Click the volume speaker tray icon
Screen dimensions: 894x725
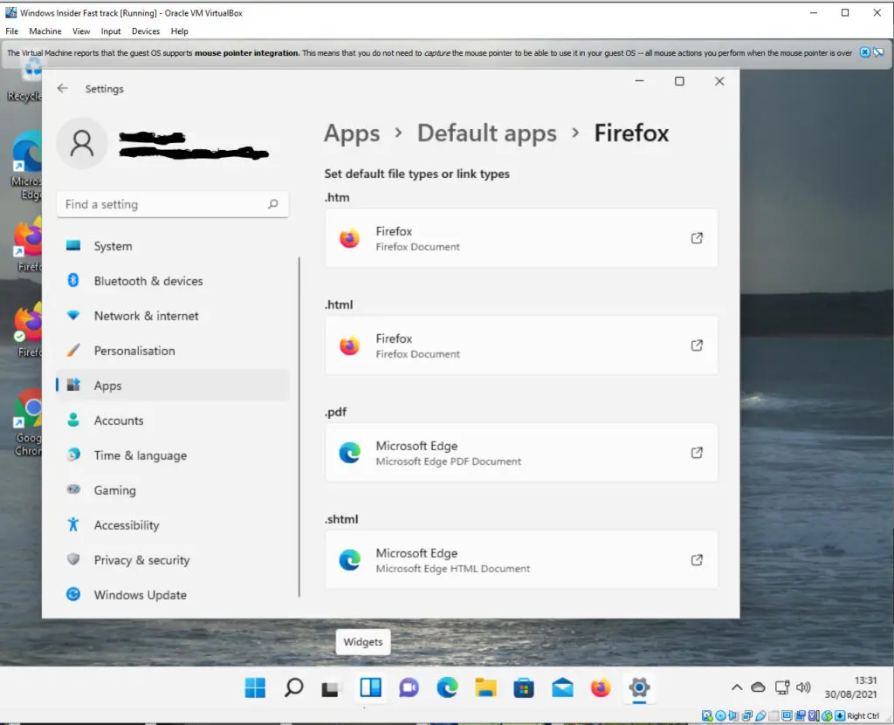[x=803, y=687]
